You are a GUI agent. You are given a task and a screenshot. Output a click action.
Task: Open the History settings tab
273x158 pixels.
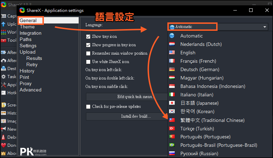click(x=27, y=71)
